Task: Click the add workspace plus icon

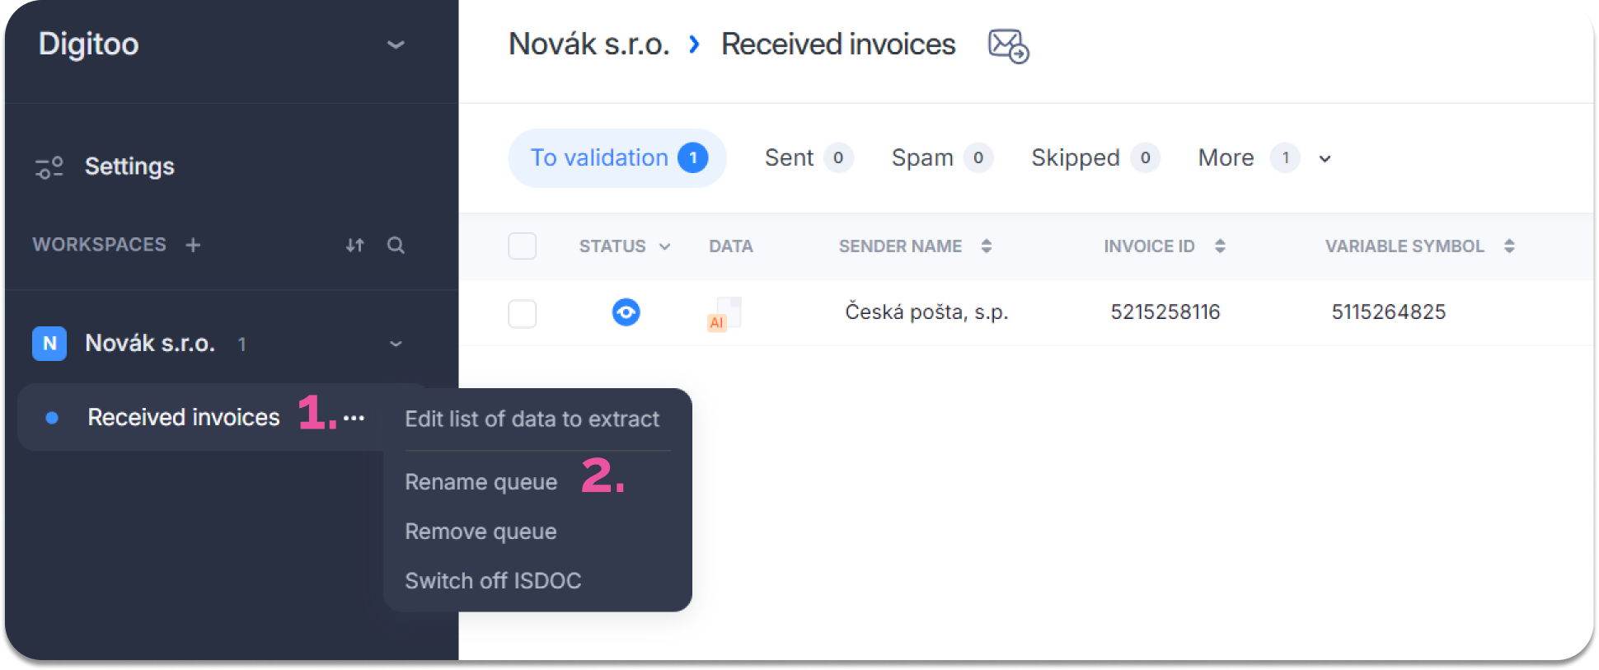Action: [x=193, y=246]
